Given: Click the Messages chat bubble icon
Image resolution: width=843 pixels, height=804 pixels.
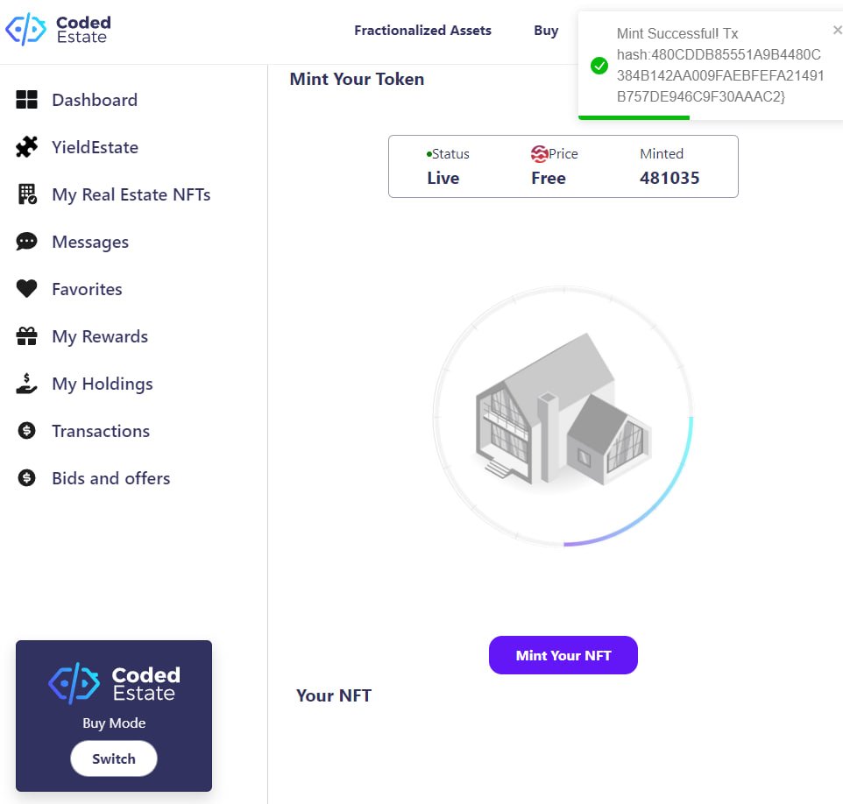Looking at the screenshot, I should point(27,242).
